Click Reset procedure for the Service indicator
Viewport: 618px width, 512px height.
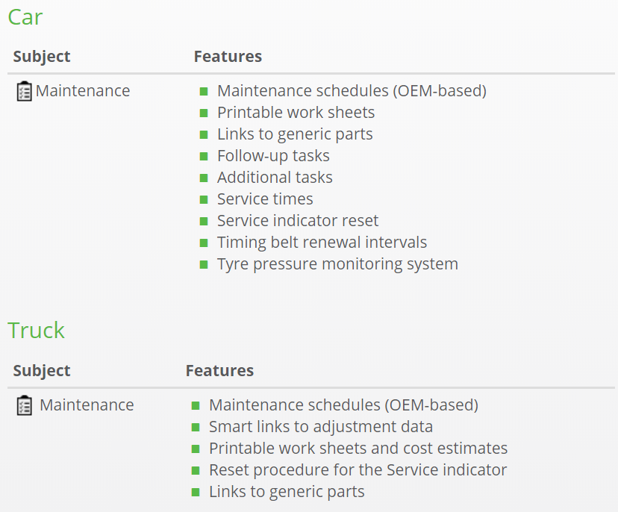tap(358, 470)
